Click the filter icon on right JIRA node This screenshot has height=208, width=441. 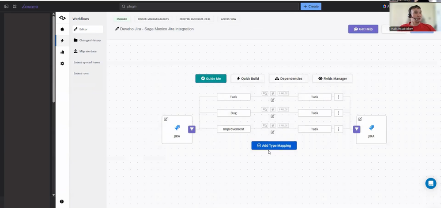(x=357, y=129)
